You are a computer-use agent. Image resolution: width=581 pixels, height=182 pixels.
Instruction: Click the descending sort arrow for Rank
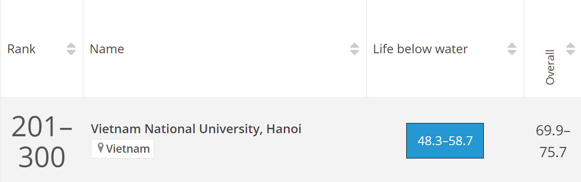click(x=71, y=52)
